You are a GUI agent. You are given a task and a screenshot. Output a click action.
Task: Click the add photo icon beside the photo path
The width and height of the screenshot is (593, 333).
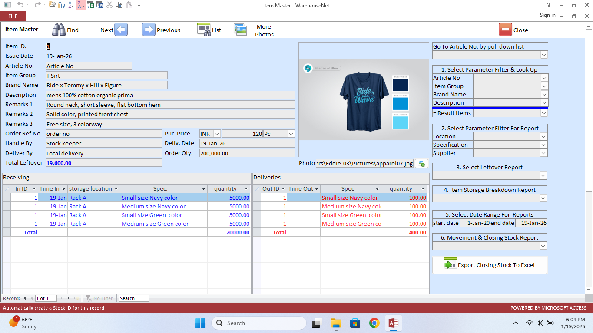[x=421, y=163]
